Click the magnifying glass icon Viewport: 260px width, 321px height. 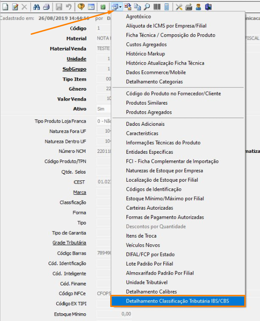click(x=147, y=7)
